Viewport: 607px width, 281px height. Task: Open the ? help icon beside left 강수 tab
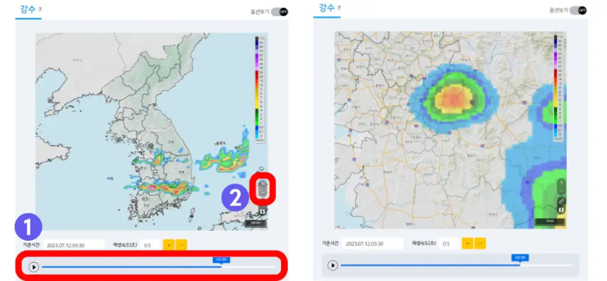point(40,9)
